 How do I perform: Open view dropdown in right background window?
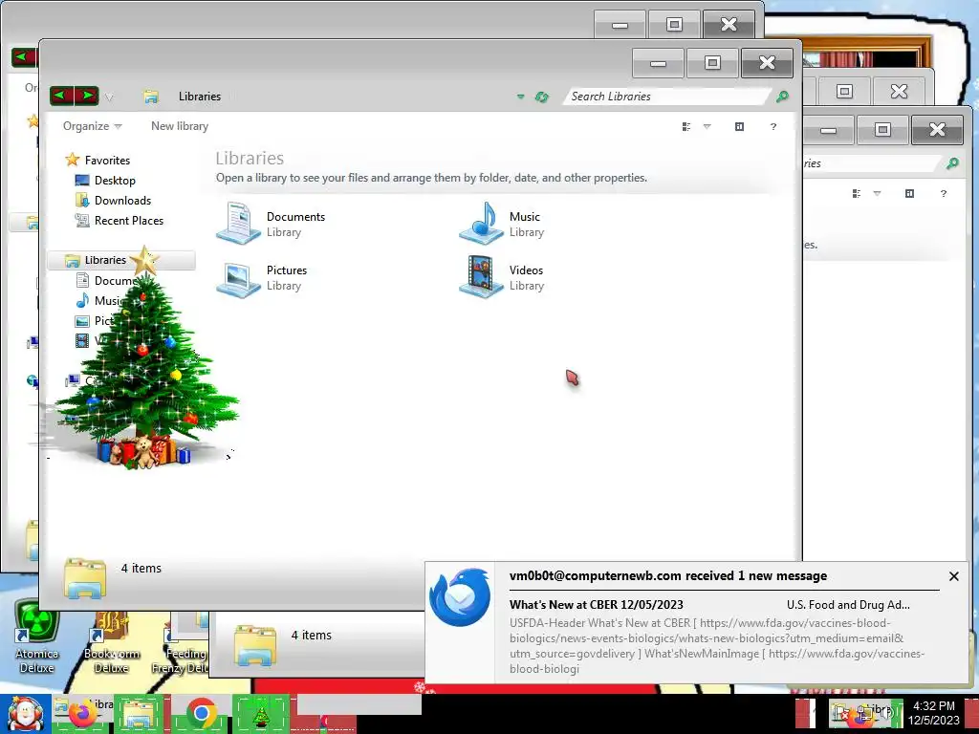pyautogui.click(x=878, y=193)
